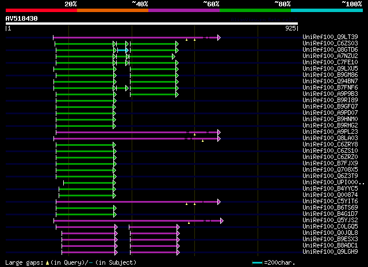Image resolution: width=368 pixels, height=267 pixels.
Task: Click the green alignment bar in Q00874 row
Action: click(x=87, y=196)
